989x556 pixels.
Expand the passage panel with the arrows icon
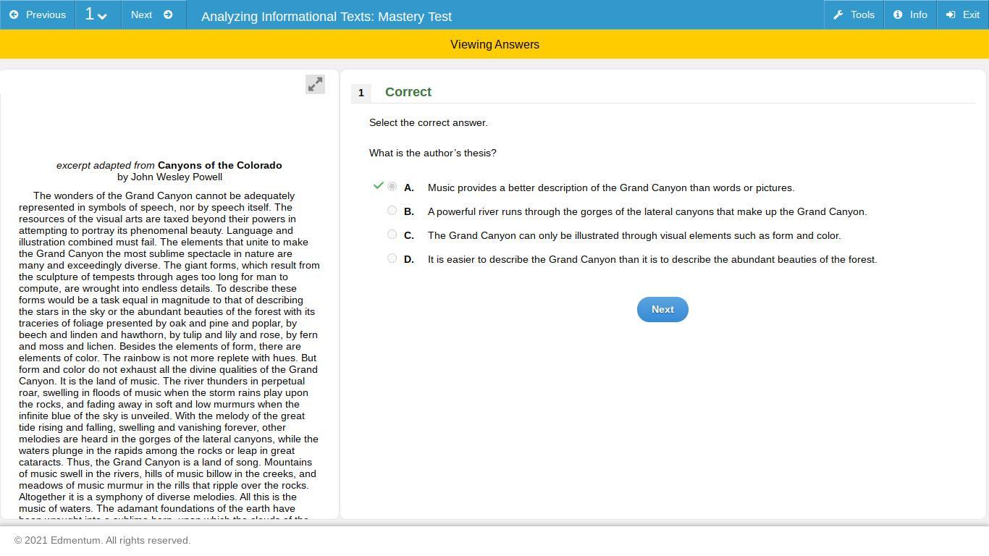(315, 84)
